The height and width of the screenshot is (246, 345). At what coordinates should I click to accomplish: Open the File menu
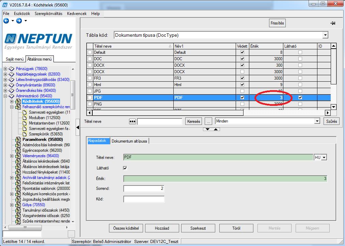click(6, 14)
